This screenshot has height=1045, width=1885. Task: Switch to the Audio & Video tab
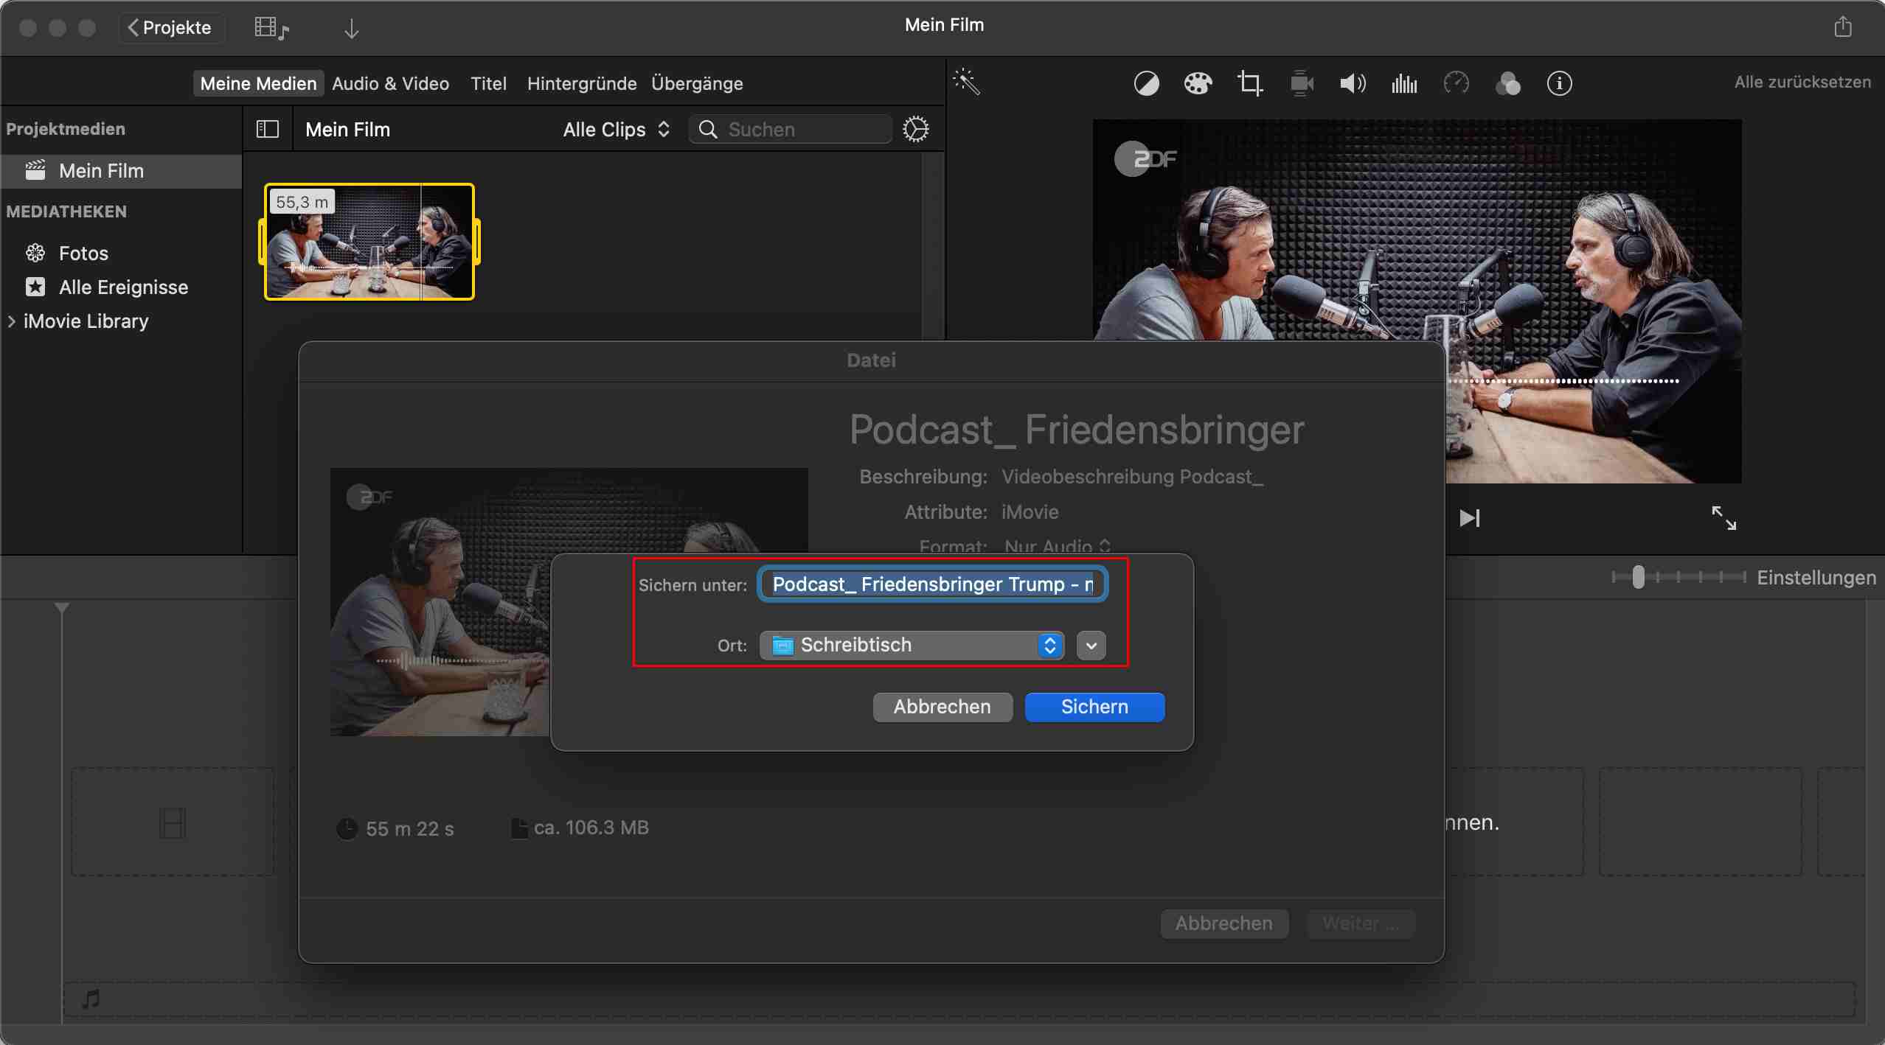pos(390,83)
